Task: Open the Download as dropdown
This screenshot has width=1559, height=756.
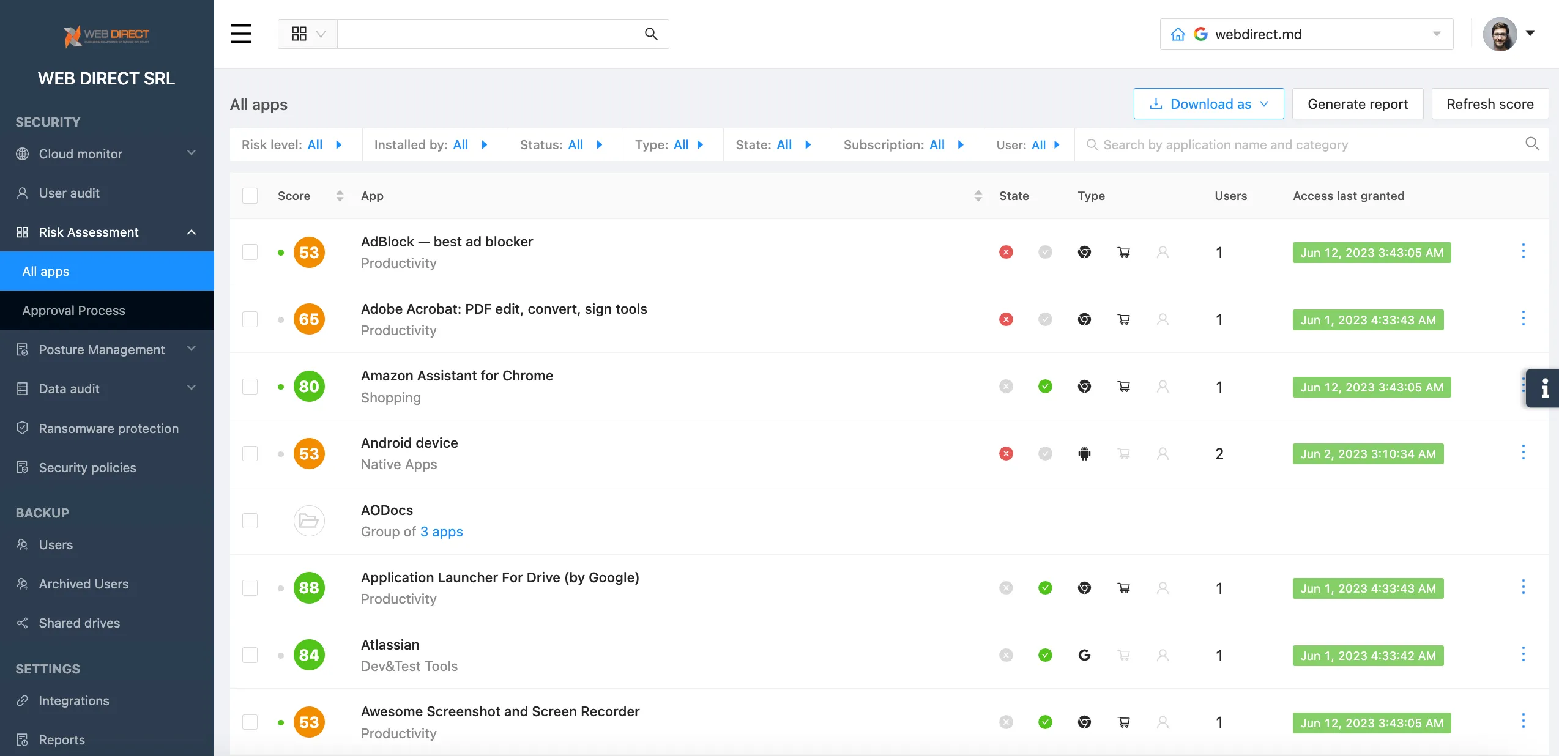Action: pos(1208,103)
